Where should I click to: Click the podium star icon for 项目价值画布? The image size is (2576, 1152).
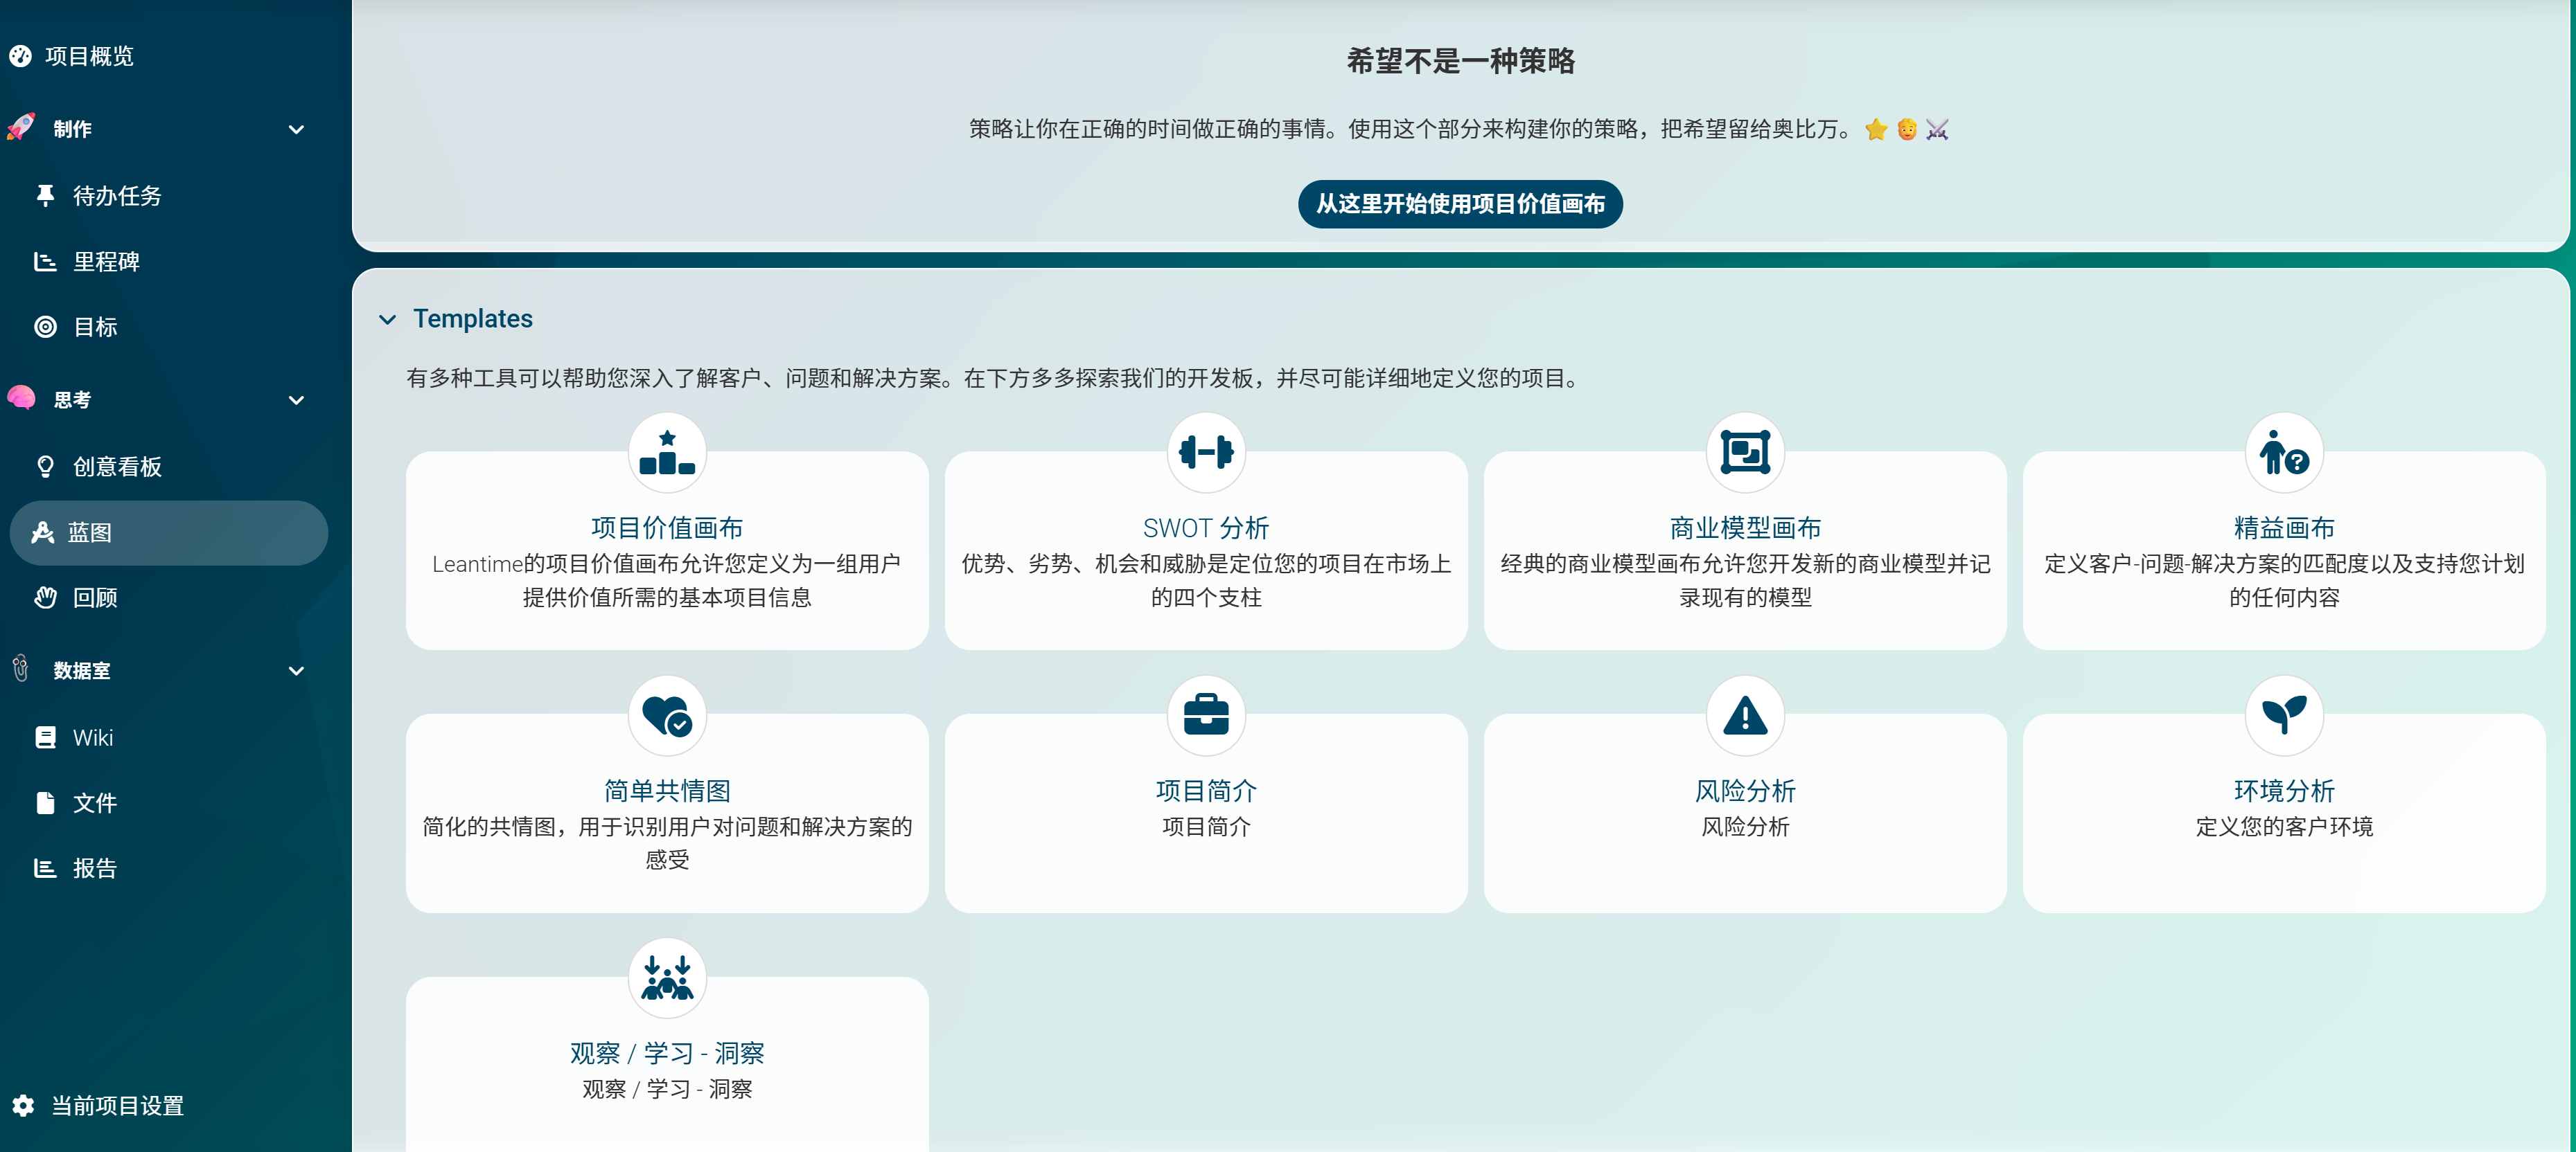pyautogui.click(x=667, y=453)
